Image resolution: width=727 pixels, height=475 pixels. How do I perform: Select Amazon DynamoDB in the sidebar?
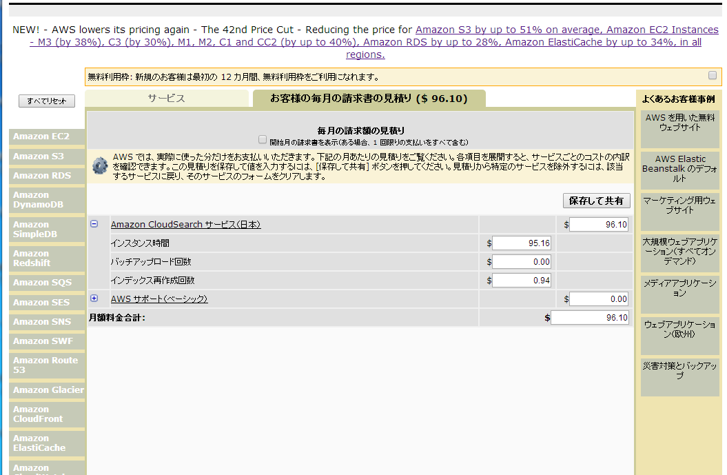pos(47,200)
